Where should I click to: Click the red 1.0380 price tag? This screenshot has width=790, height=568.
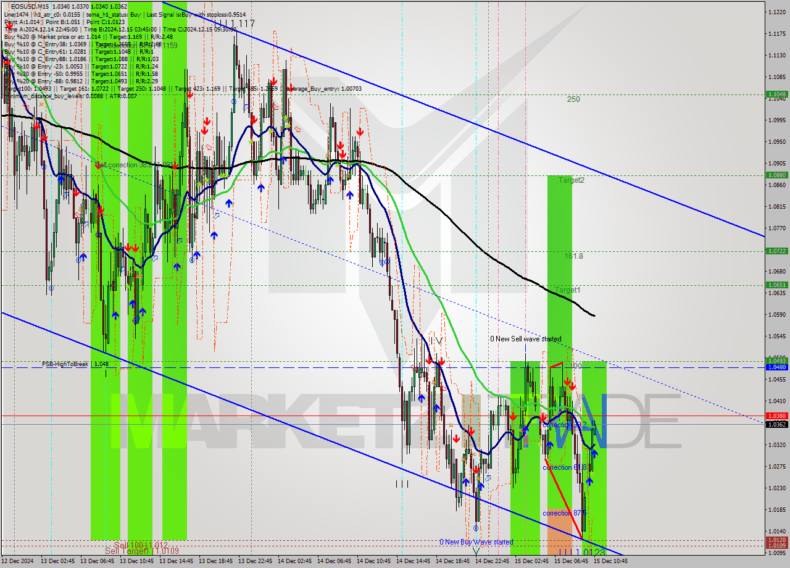click(x=776, y=416)
